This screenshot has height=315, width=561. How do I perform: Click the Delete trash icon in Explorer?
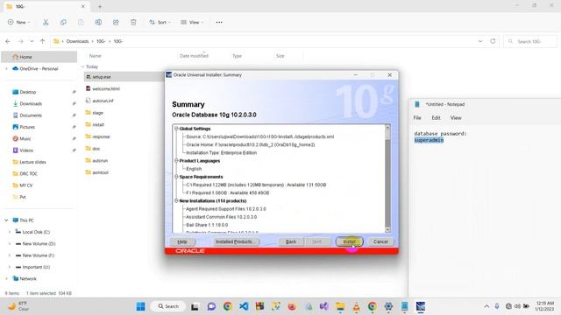point(133,22)
